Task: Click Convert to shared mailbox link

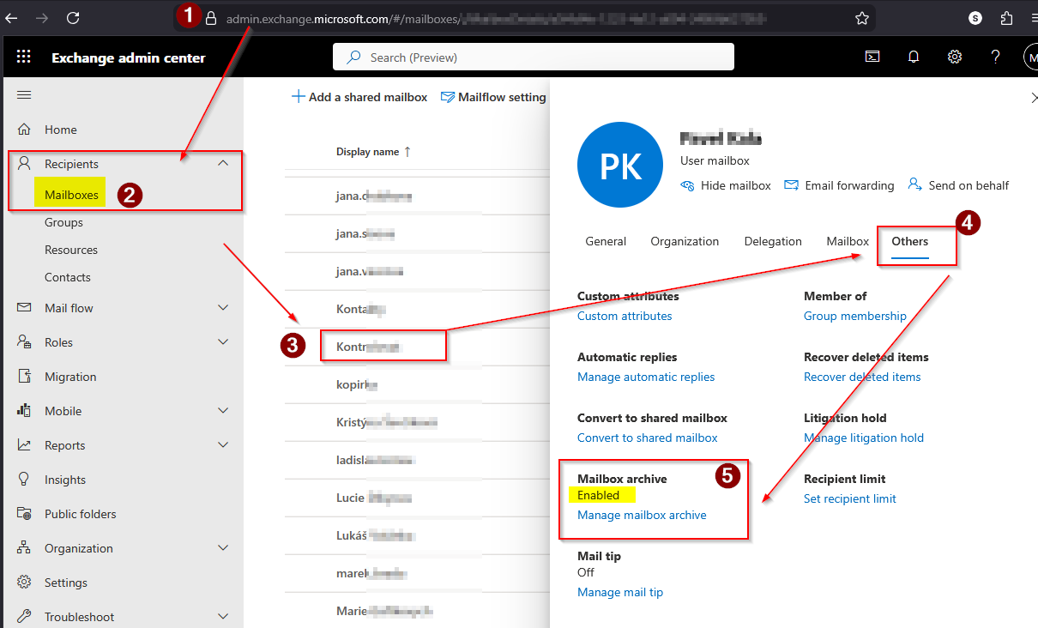Action: pos(647,438)
